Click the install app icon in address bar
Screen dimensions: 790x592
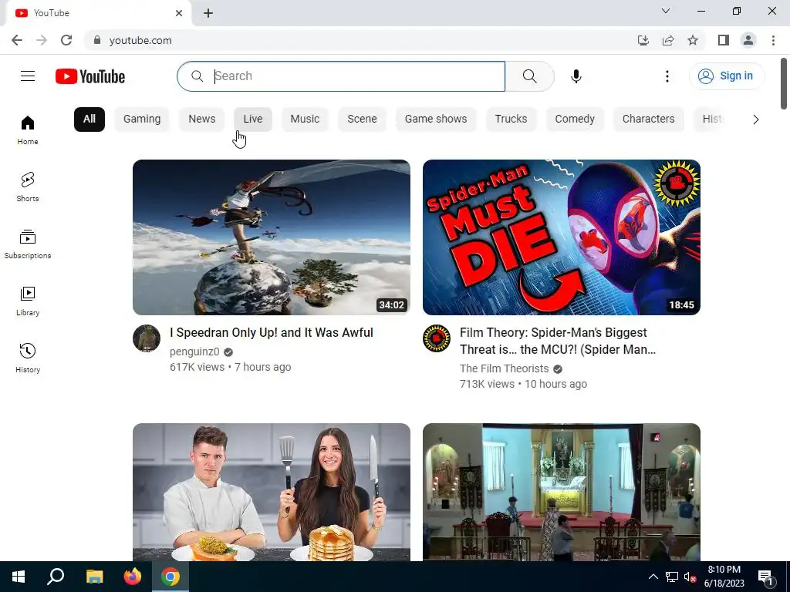(x=643, y=40)
